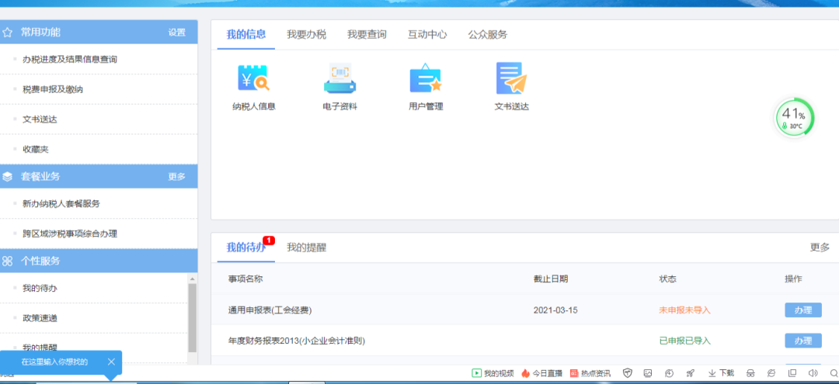Open 文书送达 in the sidebar list
Image resolution: width=839 pixels, height=384 pixels.
[40, 119]
